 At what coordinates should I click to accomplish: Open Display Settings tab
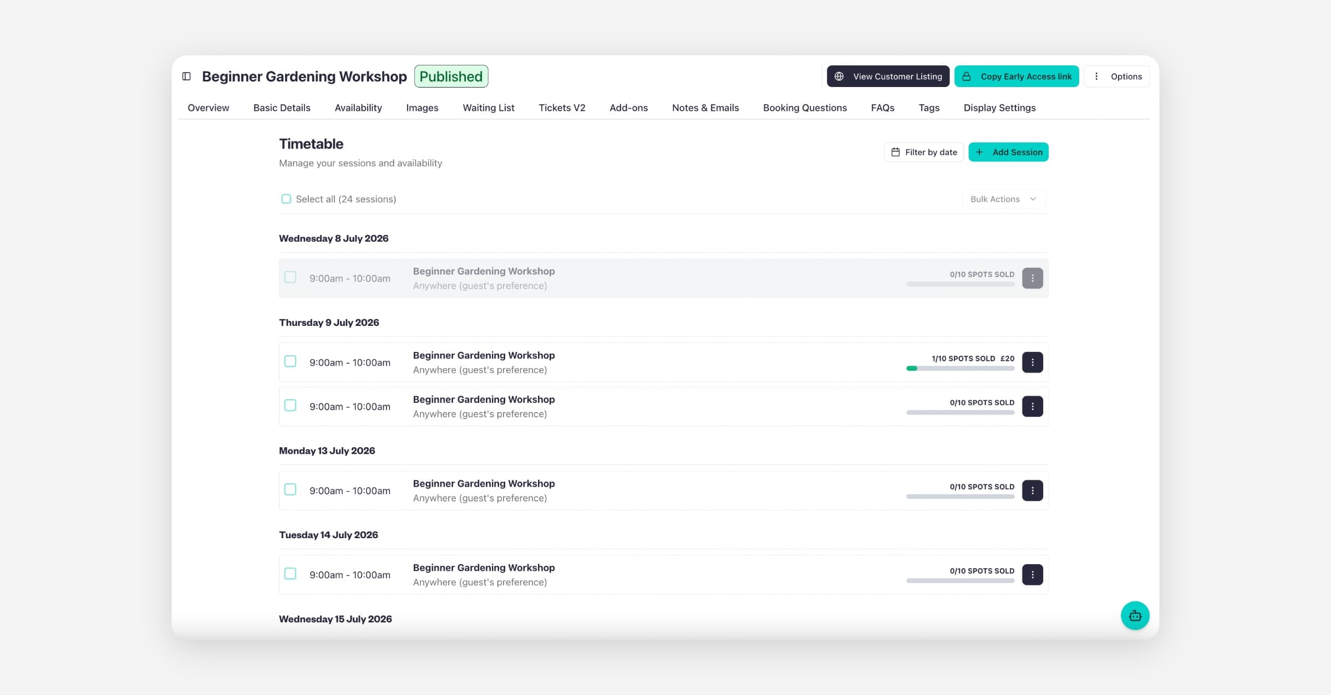[999, 108]
